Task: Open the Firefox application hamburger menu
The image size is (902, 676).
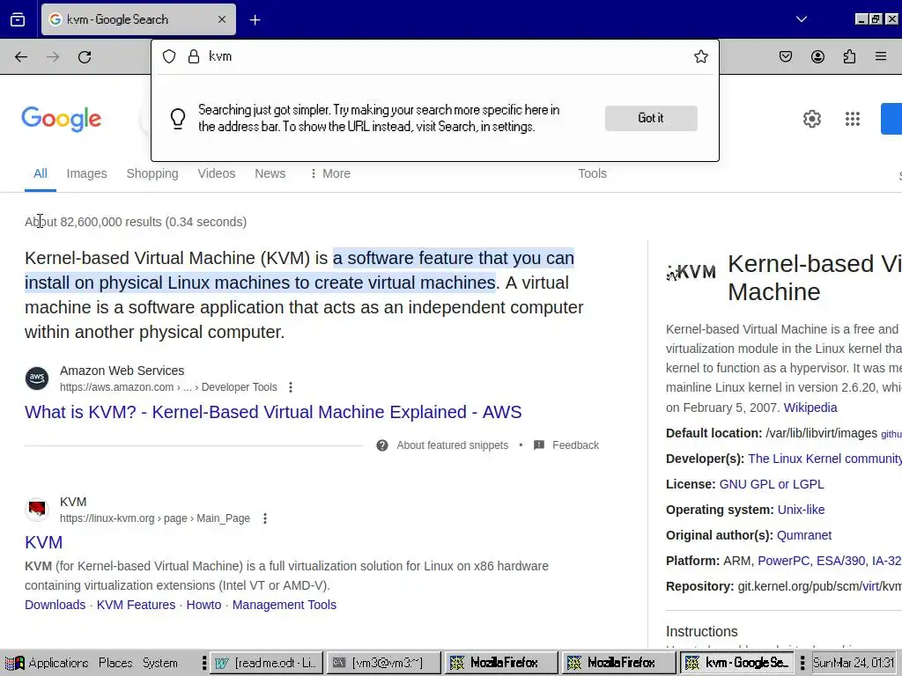Action: coord(881,56)
